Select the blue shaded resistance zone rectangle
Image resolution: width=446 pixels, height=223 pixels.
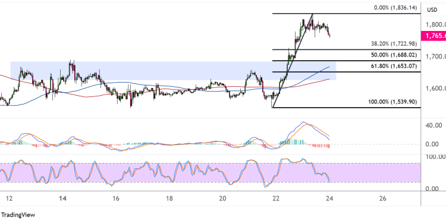[x=173, y=71]
